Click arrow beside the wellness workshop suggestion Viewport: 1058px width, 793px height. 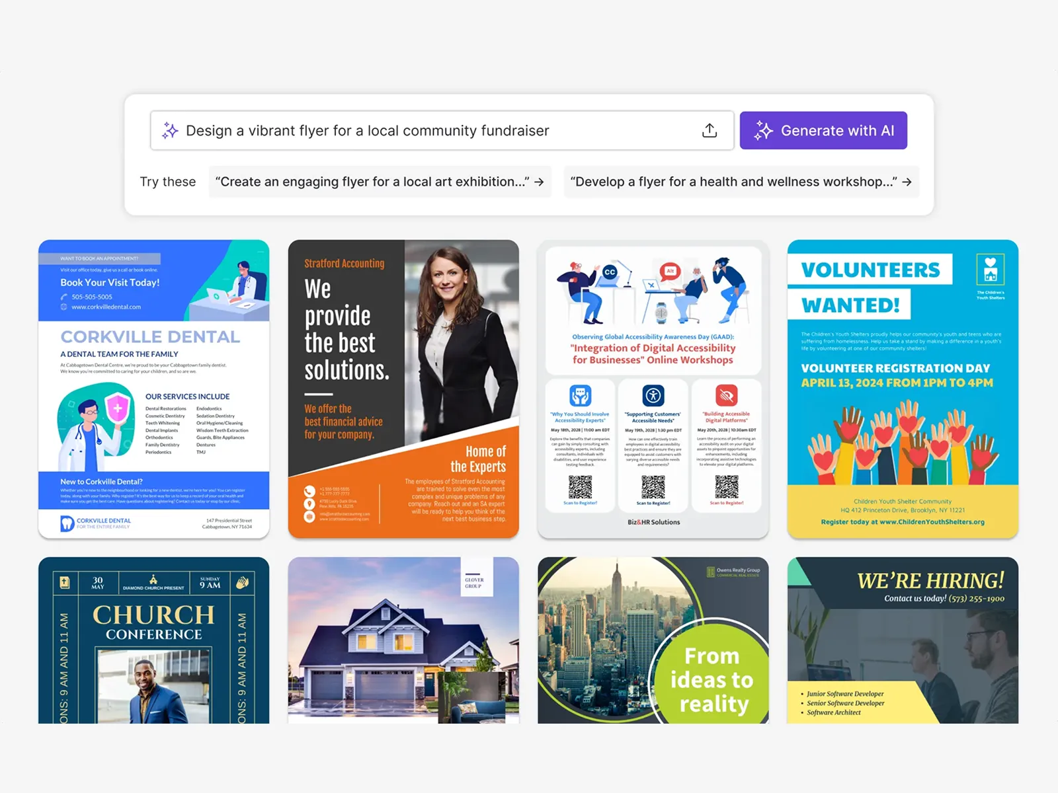coord(907,182)
